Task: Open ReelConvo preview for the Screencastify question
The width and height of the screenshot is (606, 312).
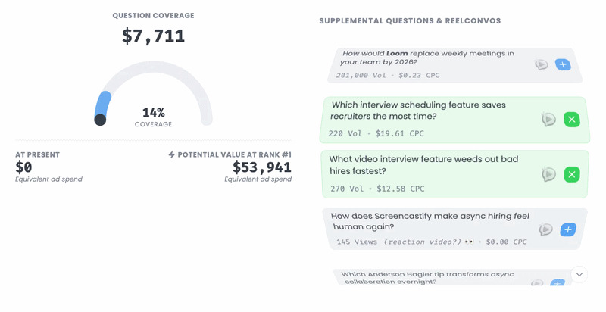Action: [x=545, y=229]
